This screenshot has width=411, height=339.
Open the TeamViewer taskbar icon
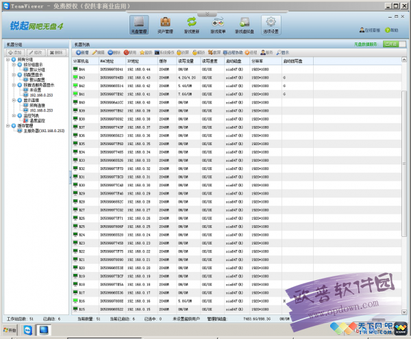point(27,330)
